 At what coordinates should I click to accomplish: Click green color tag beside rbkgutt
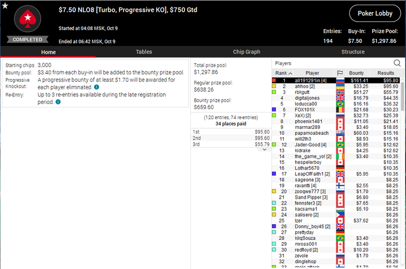[274, 92]
